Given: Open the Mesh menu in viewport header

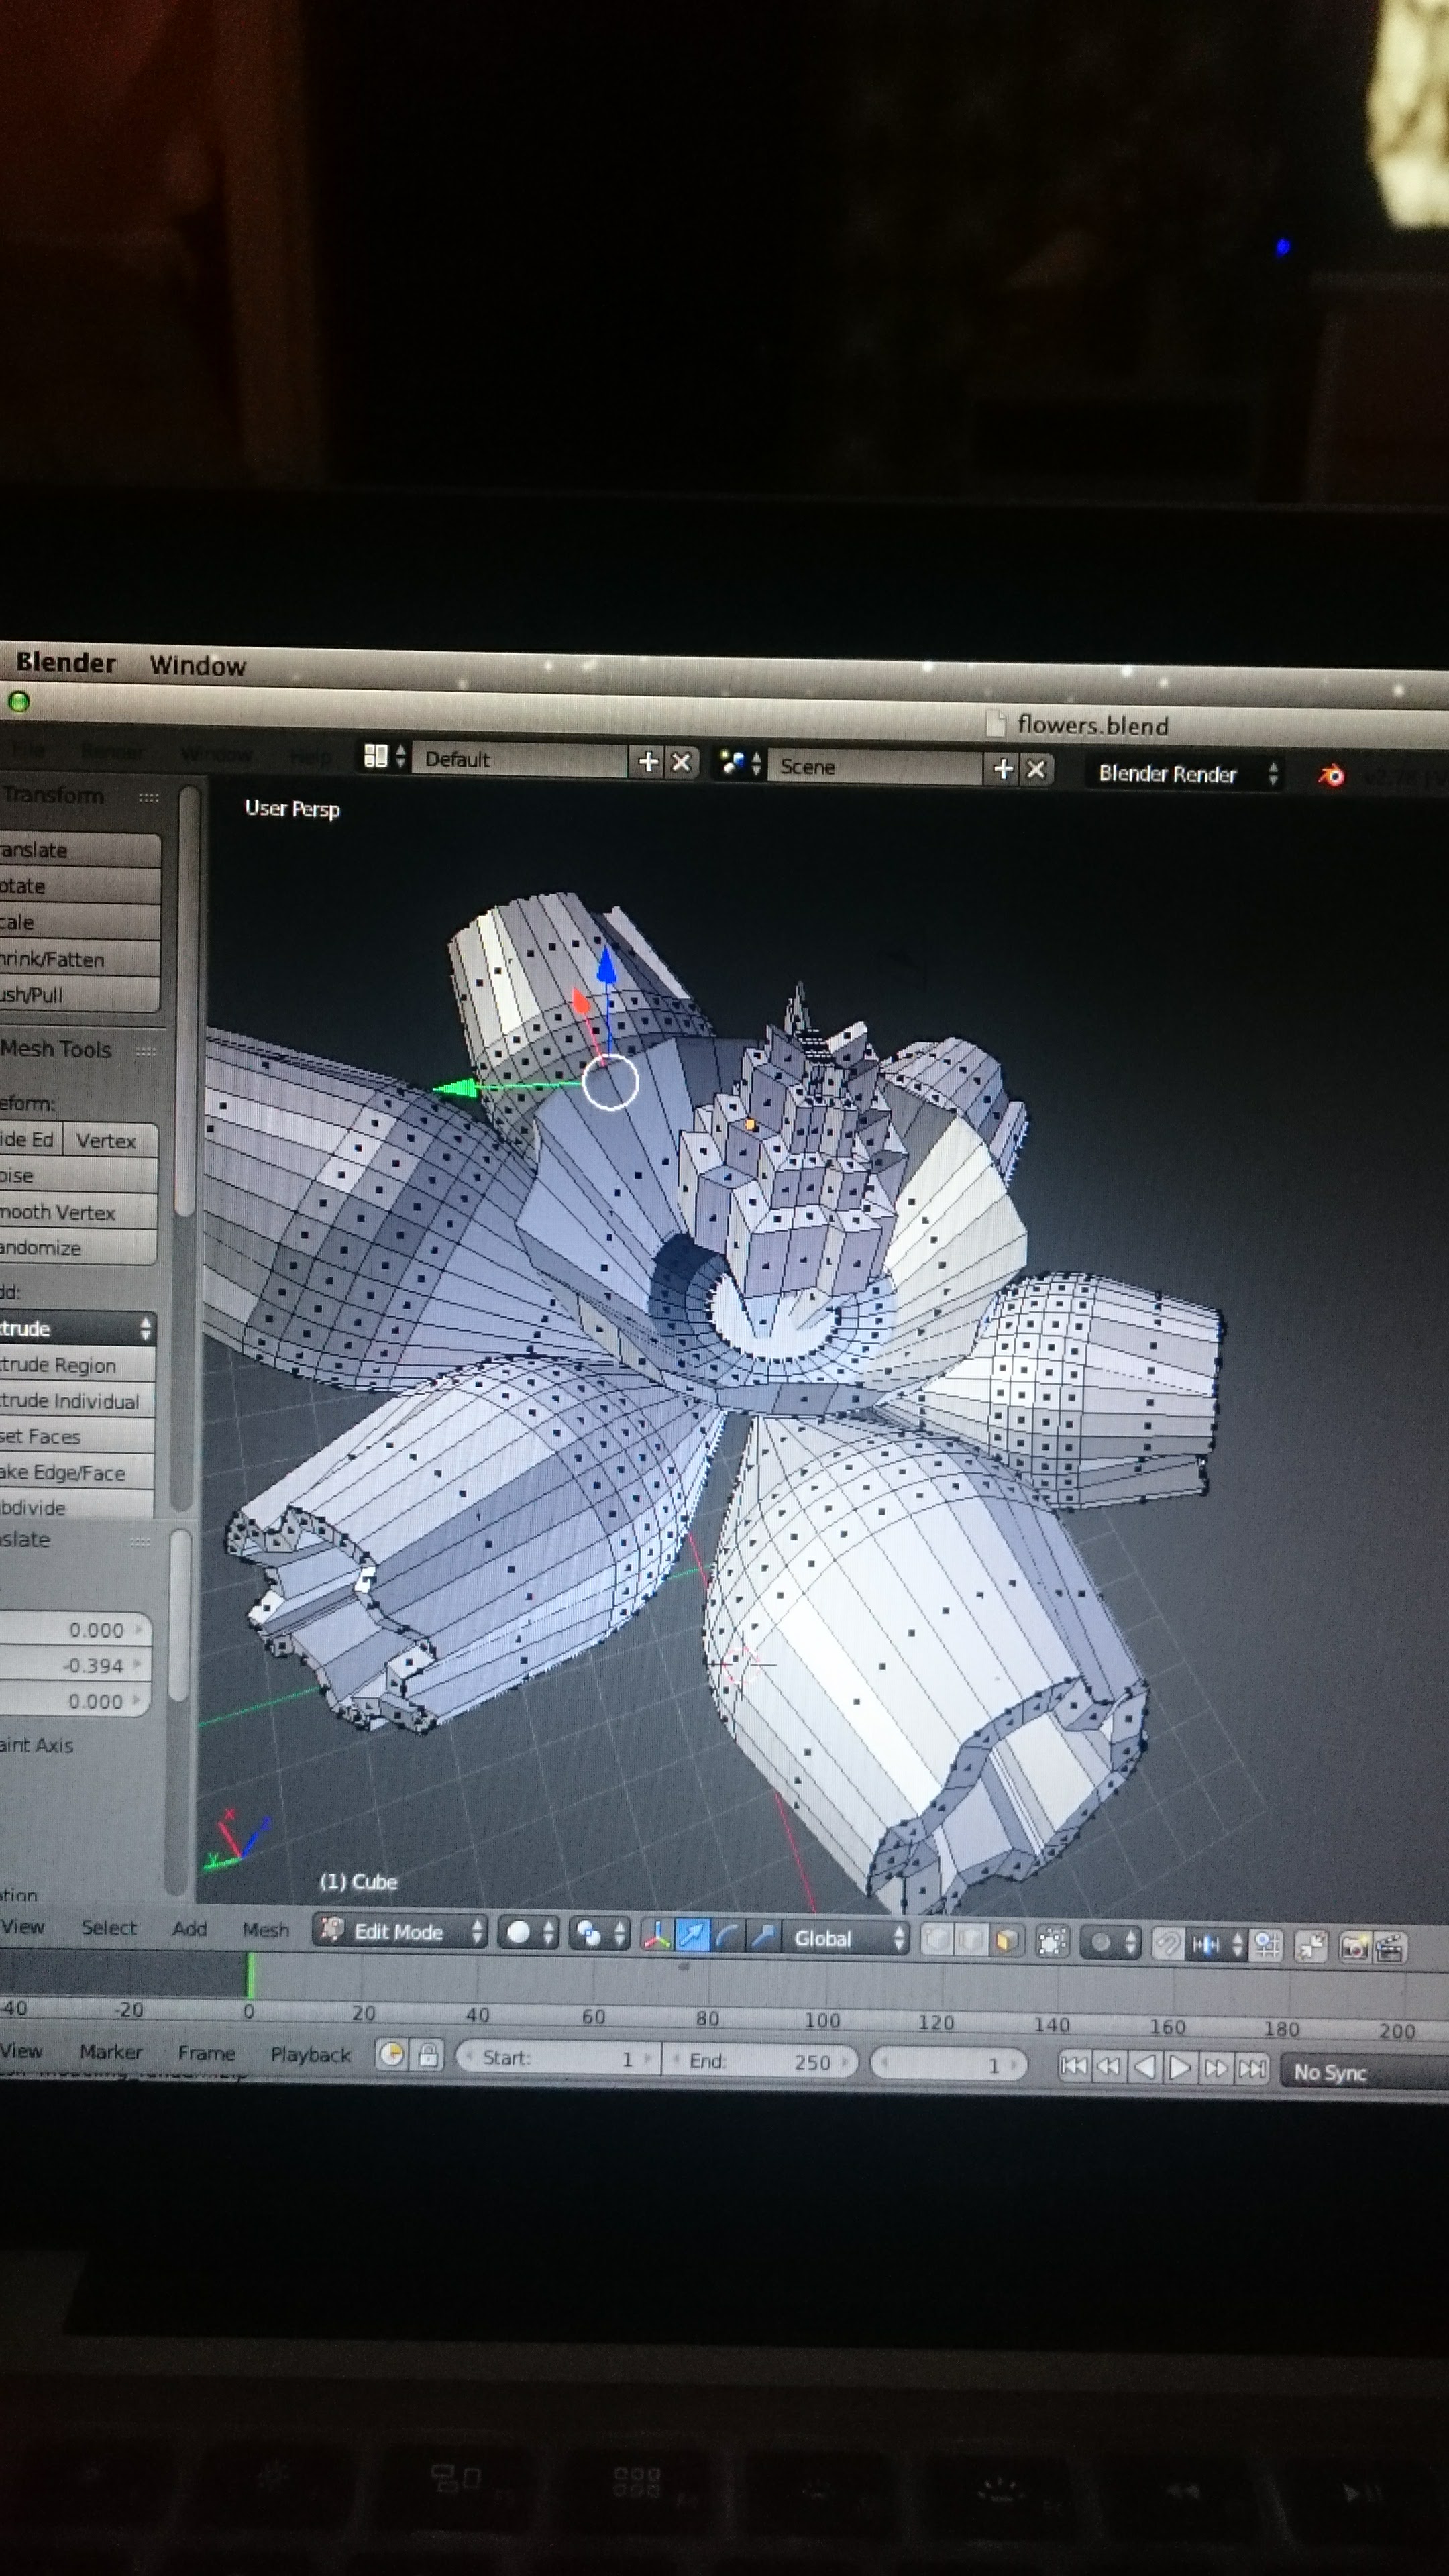Looking at the screenshot, I should click(x=265, y=1930).
